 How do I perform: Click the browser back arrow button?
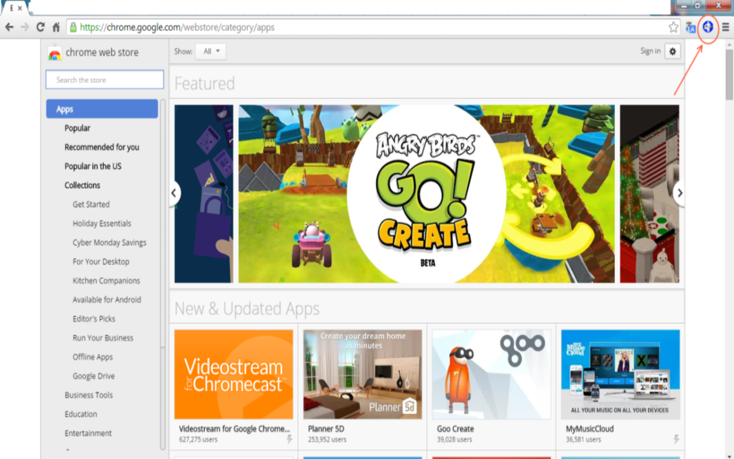(9, 27)
